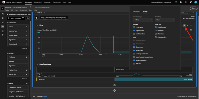199x99 pixels.
Task: Open the Components menu in project bar
Action: [23, 10]
